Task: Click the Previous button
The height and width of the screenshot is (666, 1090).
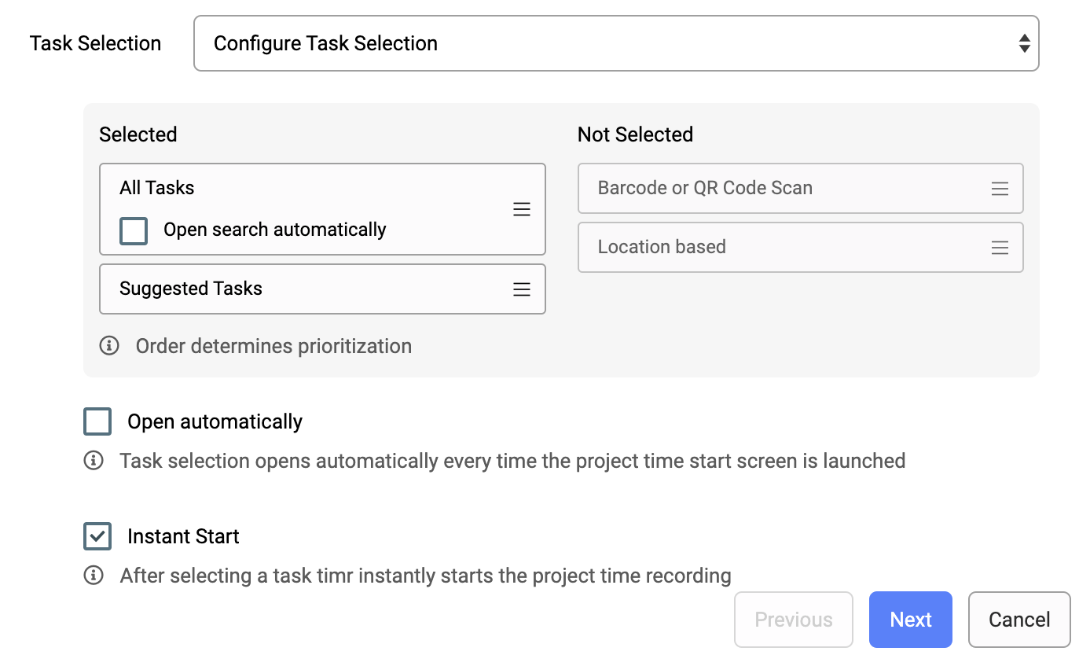Action: pyautogui.click(x=794, y=620)
